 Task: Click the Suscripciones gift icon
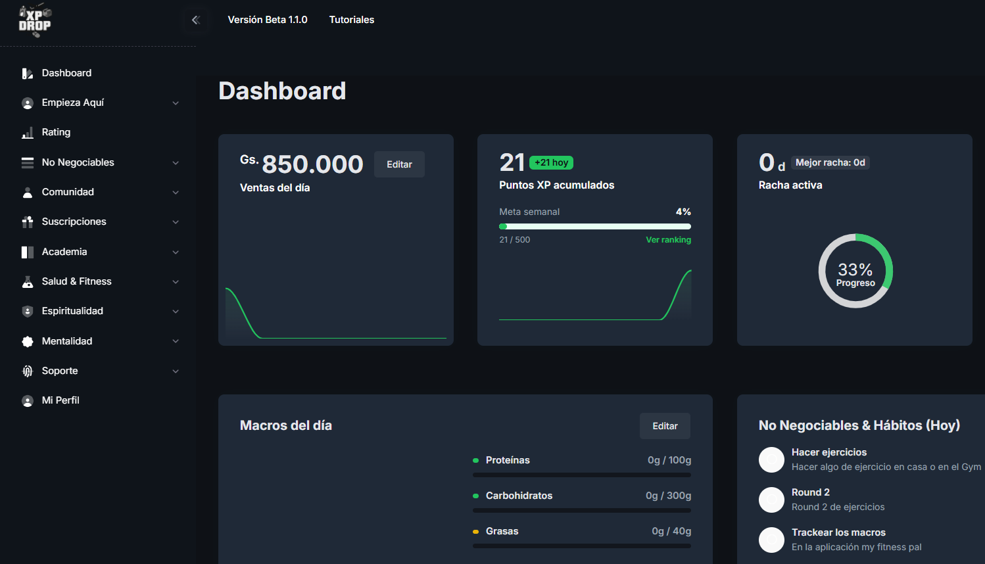click(x=28, y=222)
